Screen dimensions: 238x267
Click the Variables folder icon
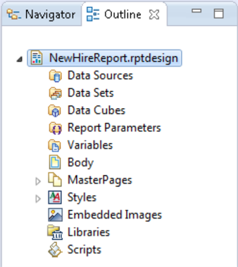[x=54, y=145]
